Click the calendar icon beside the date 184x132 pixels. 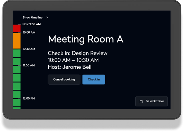[x=141, y=101]
